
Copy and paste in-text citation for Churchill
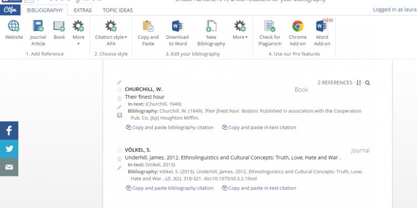click(259, 128)
